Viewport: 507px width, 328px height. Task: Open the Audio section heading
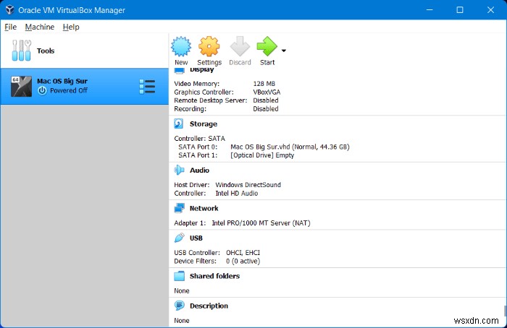pyautogui.click(x=199, y=170)
